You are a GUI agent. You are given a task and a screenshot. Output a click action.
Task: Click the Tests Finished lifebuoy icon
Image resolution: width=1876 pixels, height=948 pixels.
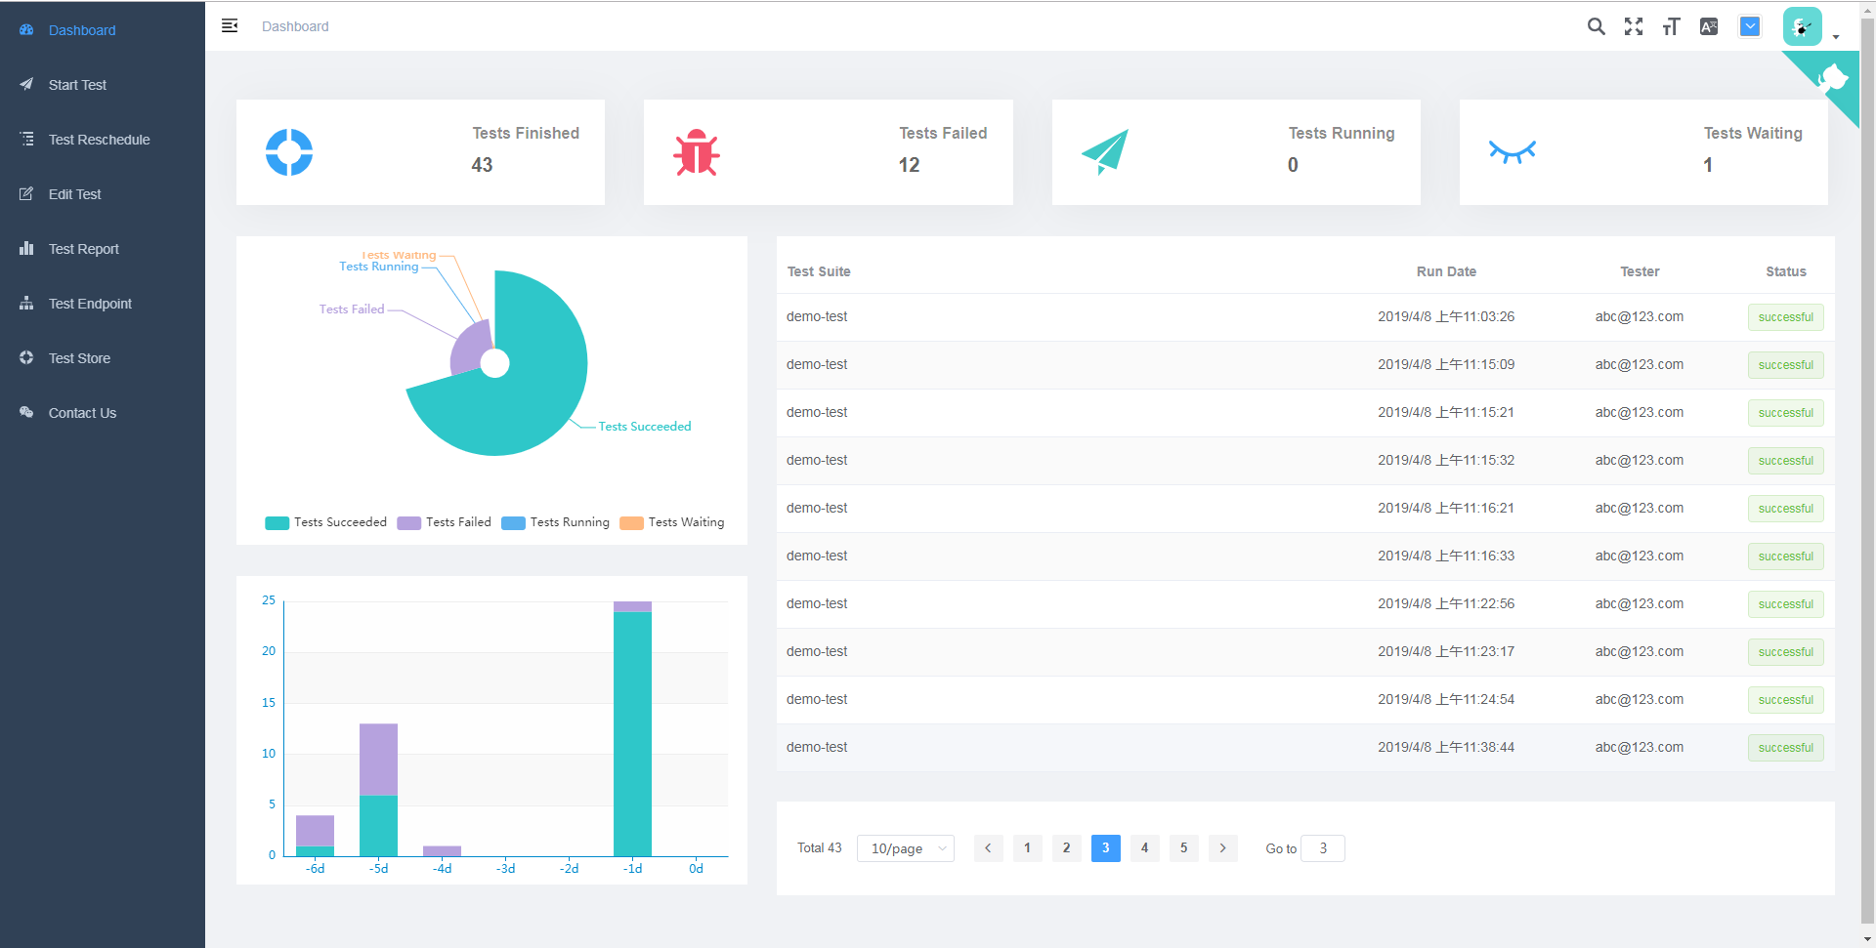point(289,152)
